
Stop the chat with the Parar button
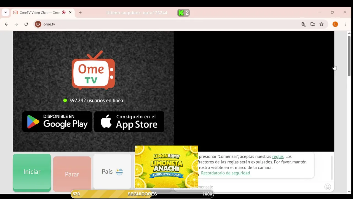pos(72,174)
